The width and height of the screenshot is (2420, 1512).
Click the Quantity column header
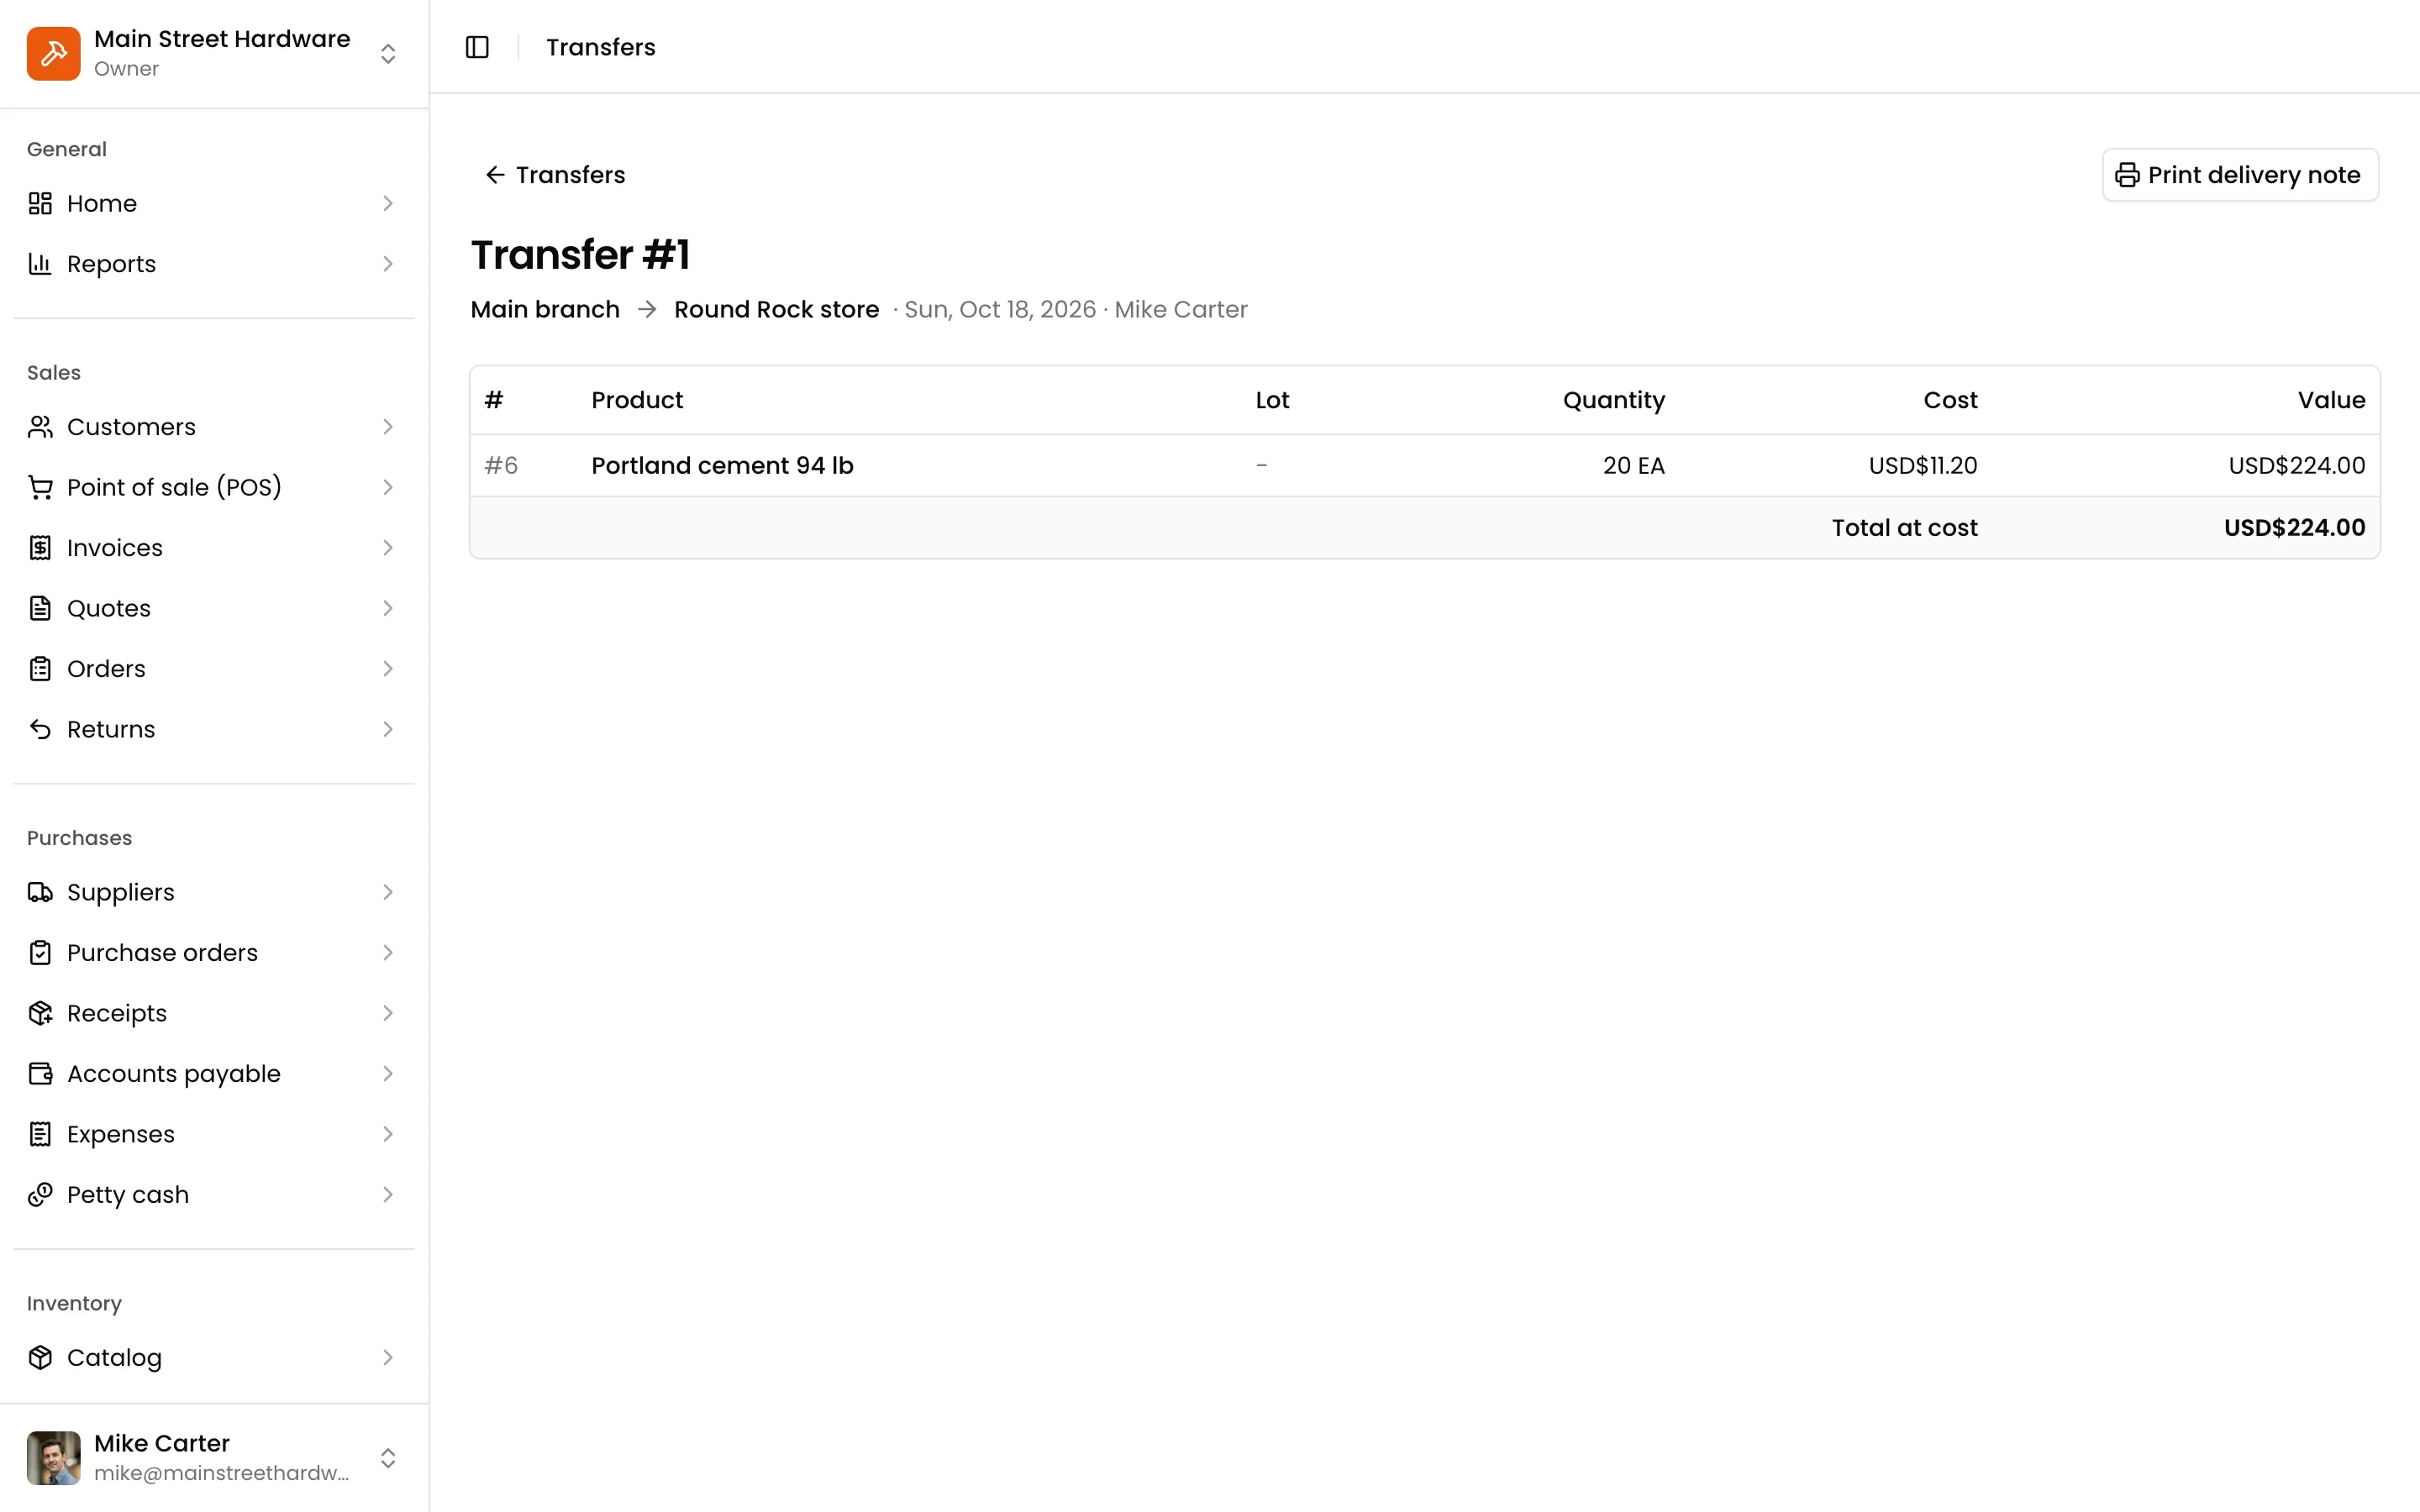[1613, 400]
